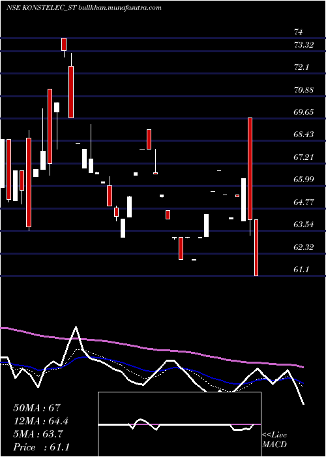The image size is (326, 457).
Task: Click the tall red candle starting at 69.65
Action: 250,168
